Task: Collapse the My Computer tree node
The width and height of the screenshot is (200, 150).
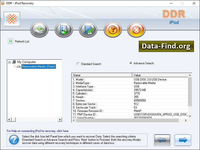Action: [9, 62]
